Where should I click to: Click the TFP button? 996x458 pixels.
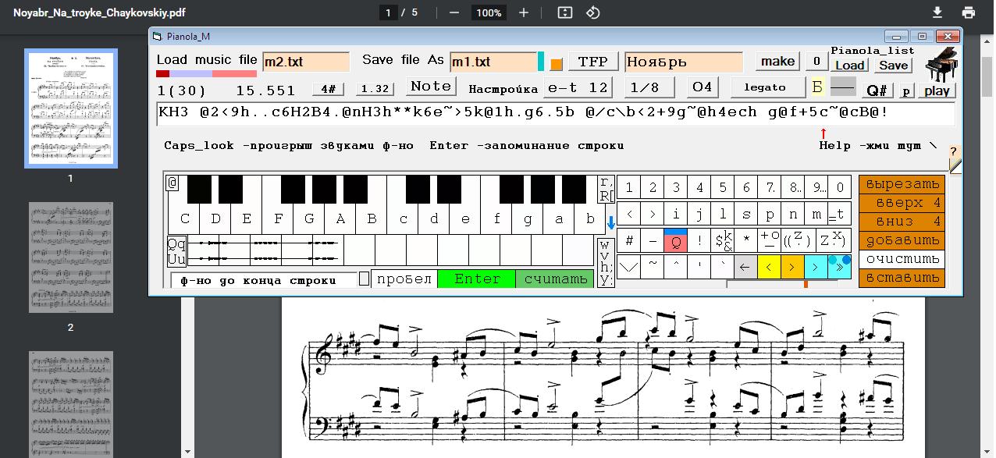coord(592,62)
